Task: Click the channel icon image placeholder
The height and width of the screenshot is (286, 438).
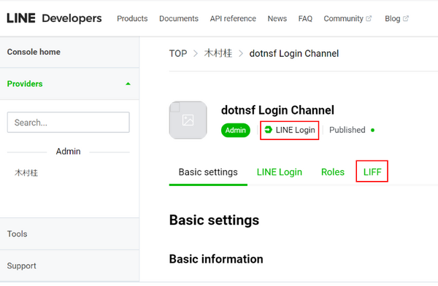Action: click(x=188, y=120)
